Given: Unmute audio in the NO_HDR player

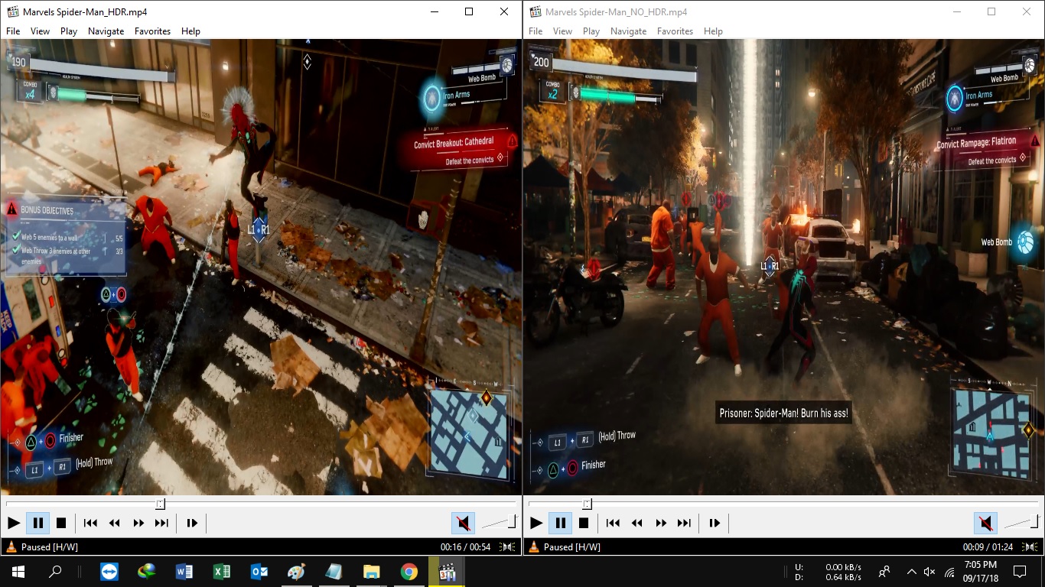Looking at the screenshot, I should point(985,523).
